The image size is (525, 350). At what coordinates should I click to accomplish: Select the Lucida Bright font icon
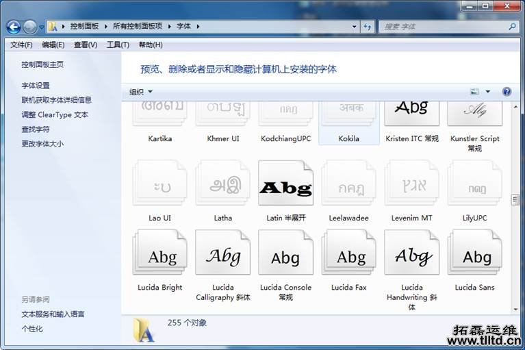(x=159, y=253)
